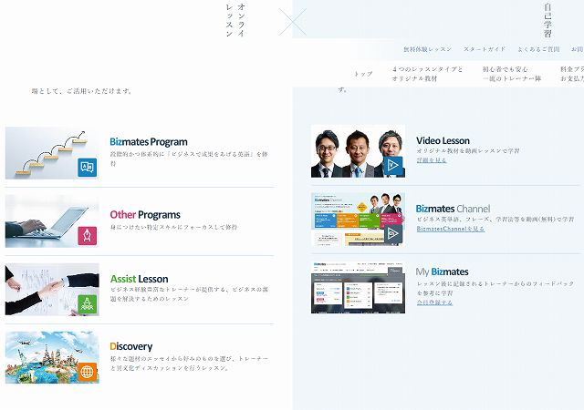
Task: Open the Video Lesson three-men thumbnail
Action: coord(358,151)
